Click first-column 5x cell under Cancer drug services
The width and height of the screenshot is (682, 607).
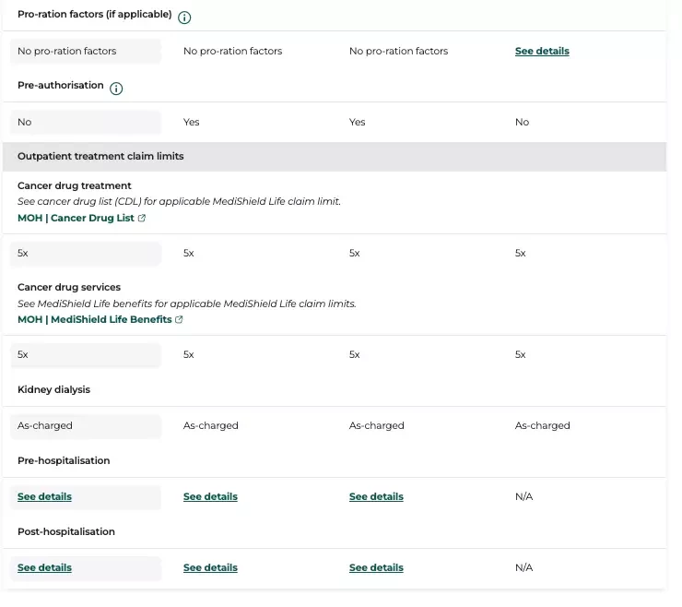coord(86,355)
